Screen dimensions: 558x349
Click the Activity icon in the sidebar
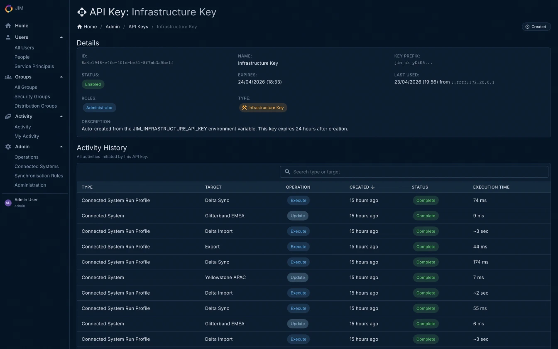pos(7,116)
